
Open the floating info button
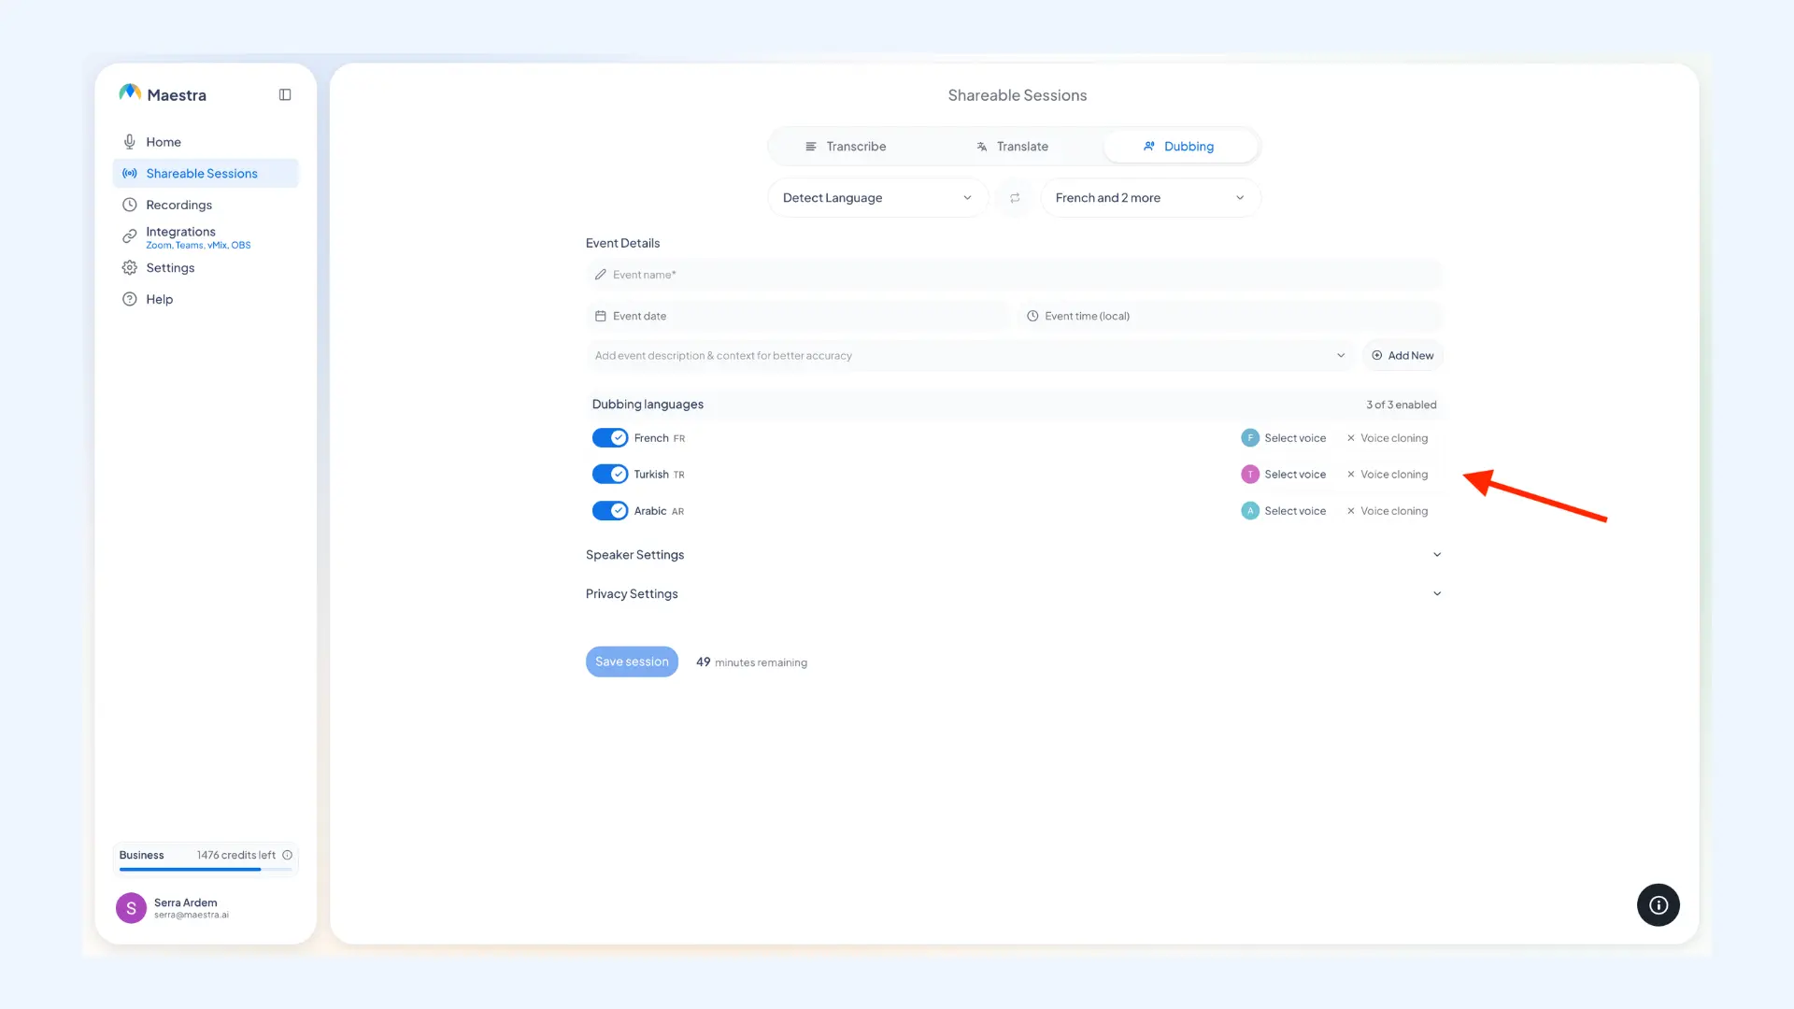1659,904
